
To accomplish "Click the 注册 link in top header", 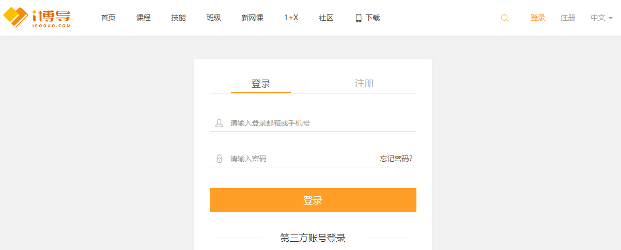I will pos(568,18).
